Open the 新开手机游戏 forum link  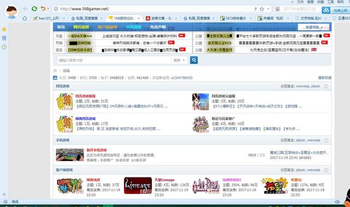pos(97,150)
